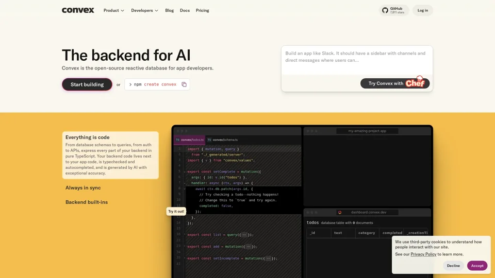Image resolution: width=495 pixels, height=278 pixels.
Task: Collapse the setComplete mutation fold arrow
Action: coord(185,172)
